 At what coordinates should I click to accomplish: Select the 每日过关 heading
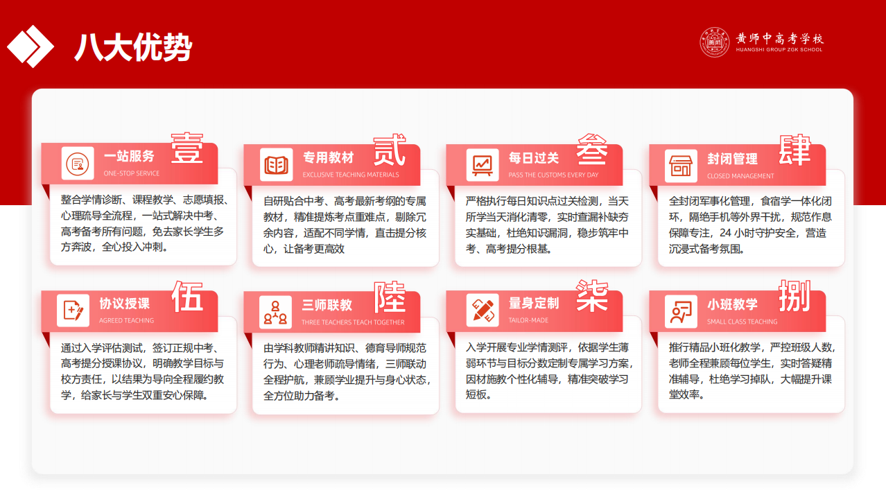[x=534, y=158]
